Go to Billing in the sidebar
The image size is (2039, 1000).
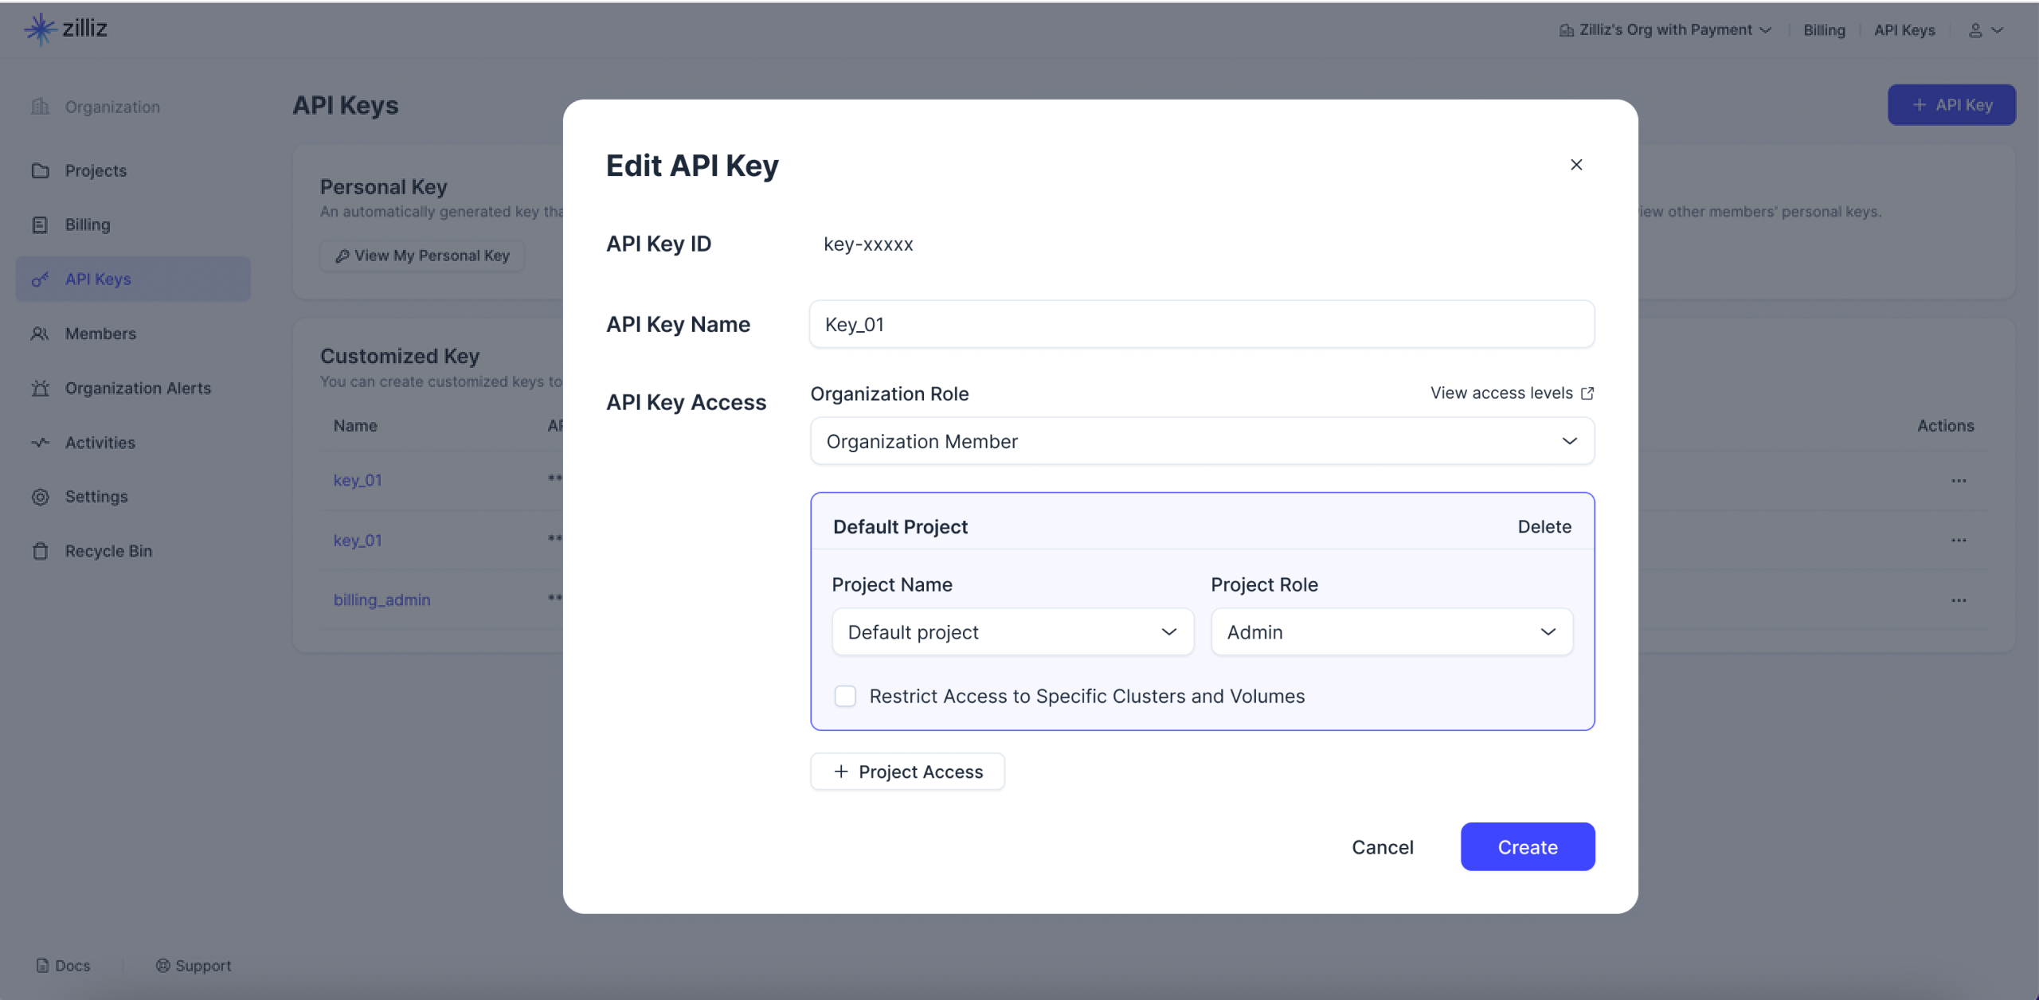point(88,225)
